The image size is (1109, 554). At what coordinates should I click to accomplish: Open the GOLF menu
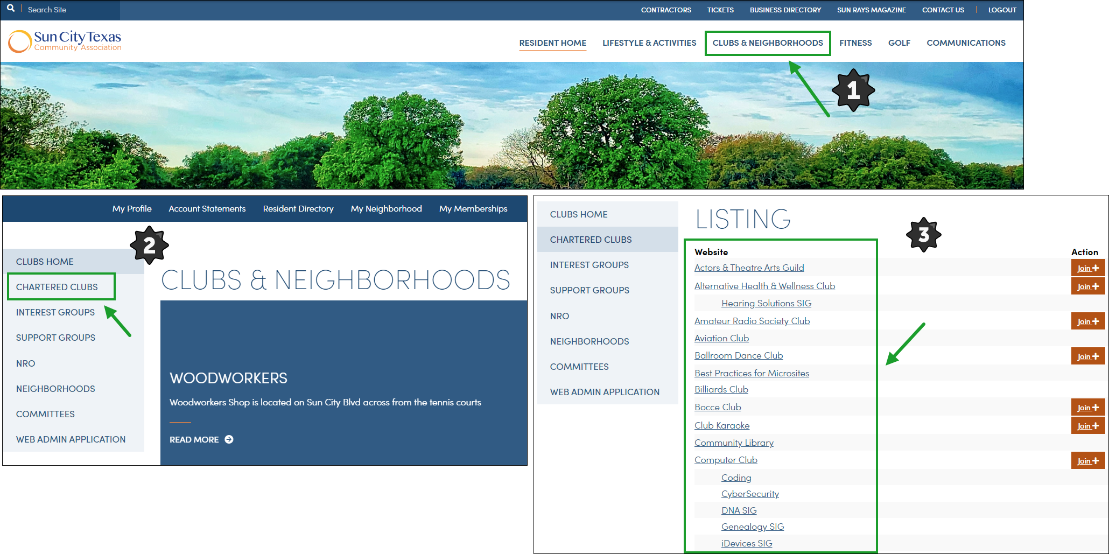pos(899,43)
